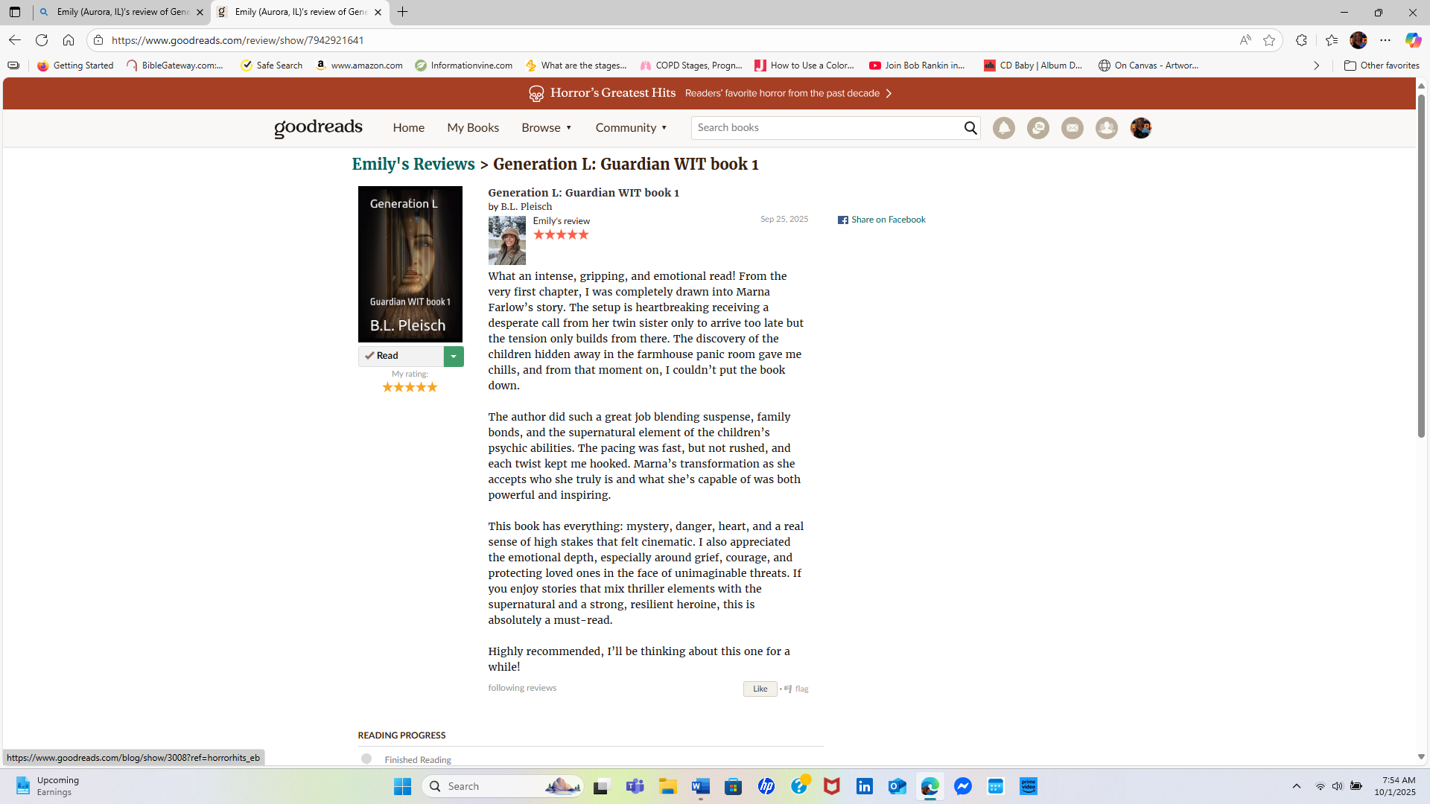Click the Goodreads logo
1430x804 pixels.
point(318,127)
